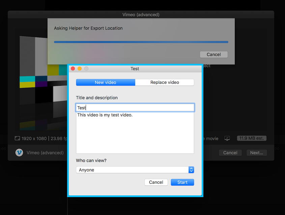Click the green zoom button on Test dialog
The height and width of the screenshot is (215, 285).
[86, 68]
